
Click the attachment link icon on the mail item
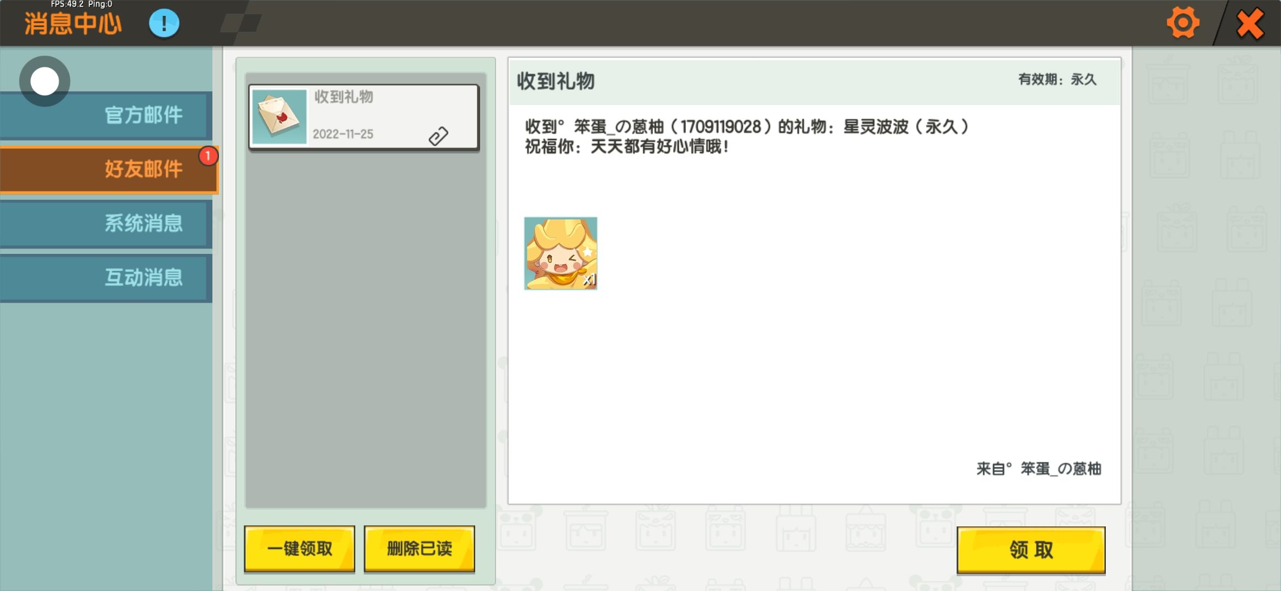[x=438, y=136]
